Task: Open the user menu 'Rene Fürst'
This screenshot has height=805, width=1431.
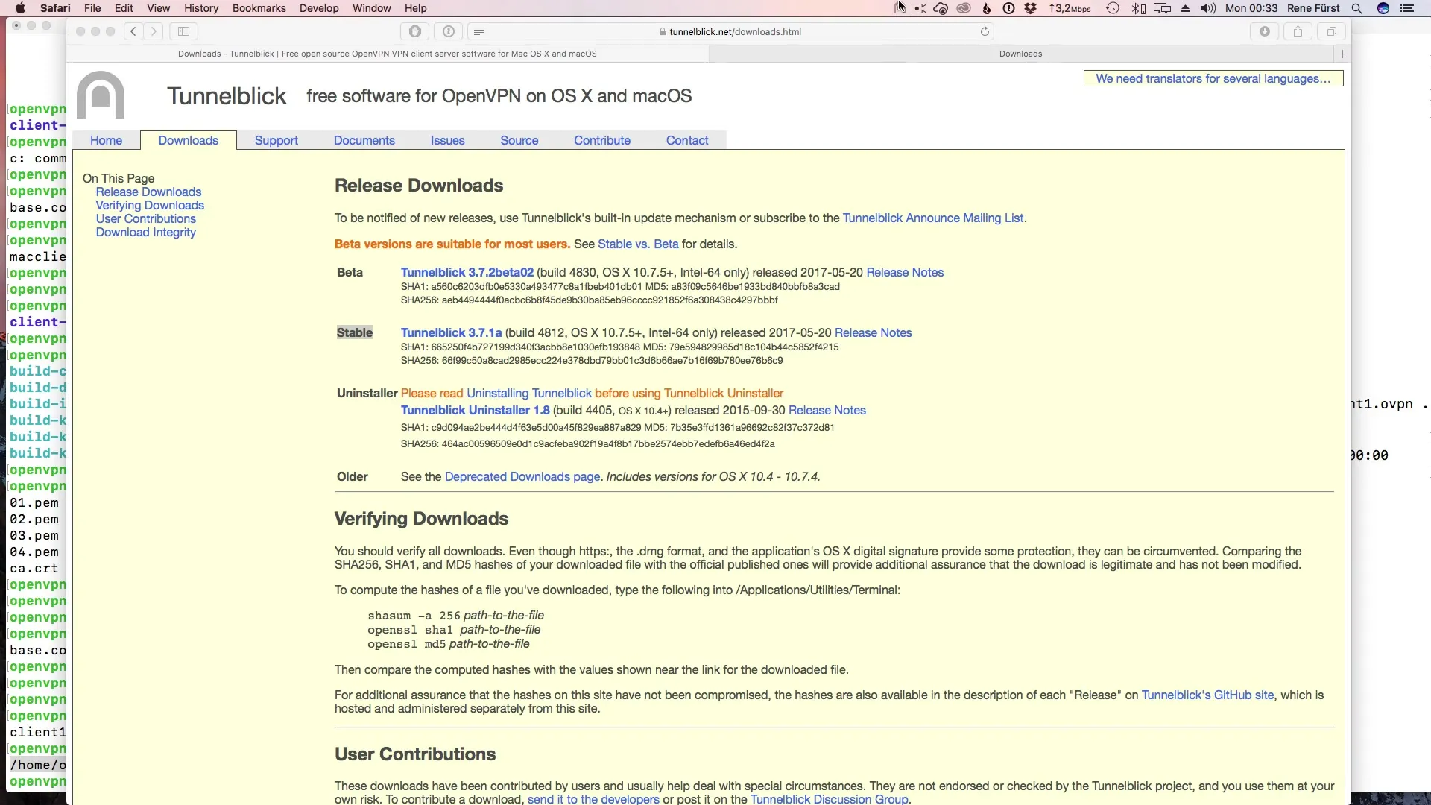Action: (x=1313, y=8)
